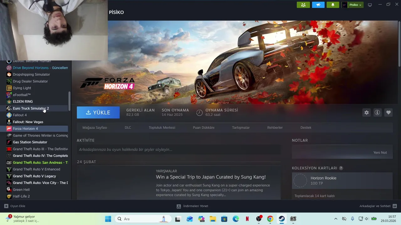Select Grand Theft Auto III Definitive entry
This screenshot has width=401, height=225.
tap(37, 149)
